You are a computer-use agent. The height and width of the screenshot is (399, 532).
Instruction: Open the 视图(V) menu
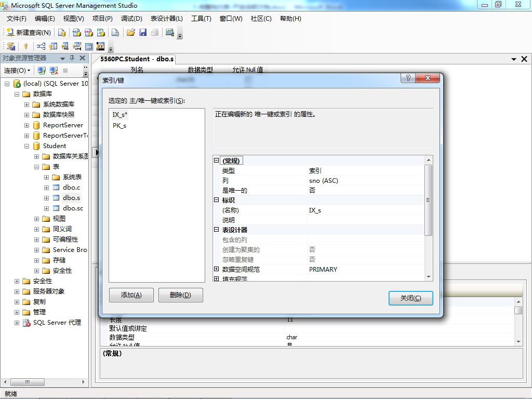click(74, 19)
